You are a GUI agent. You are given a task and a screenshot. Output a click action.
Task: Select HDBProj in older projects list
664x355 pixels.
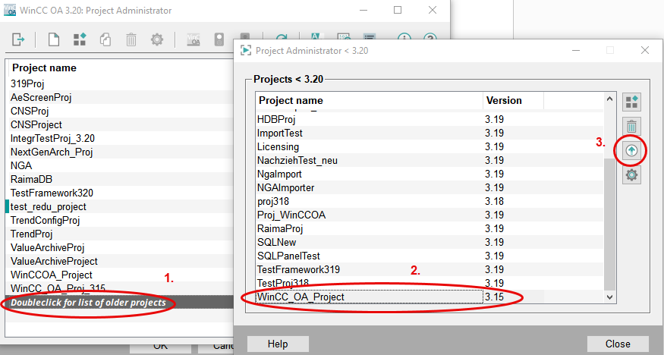pos(430,119)
